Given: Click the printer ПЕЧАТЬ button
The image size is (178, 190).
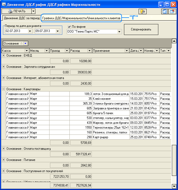Looking at the screenshot, I should coord(16,11).
